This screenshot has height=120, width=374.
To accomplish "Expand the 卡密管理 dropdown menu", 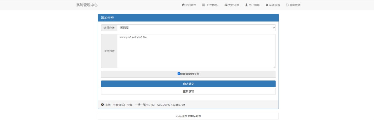I will click(210, 5).
